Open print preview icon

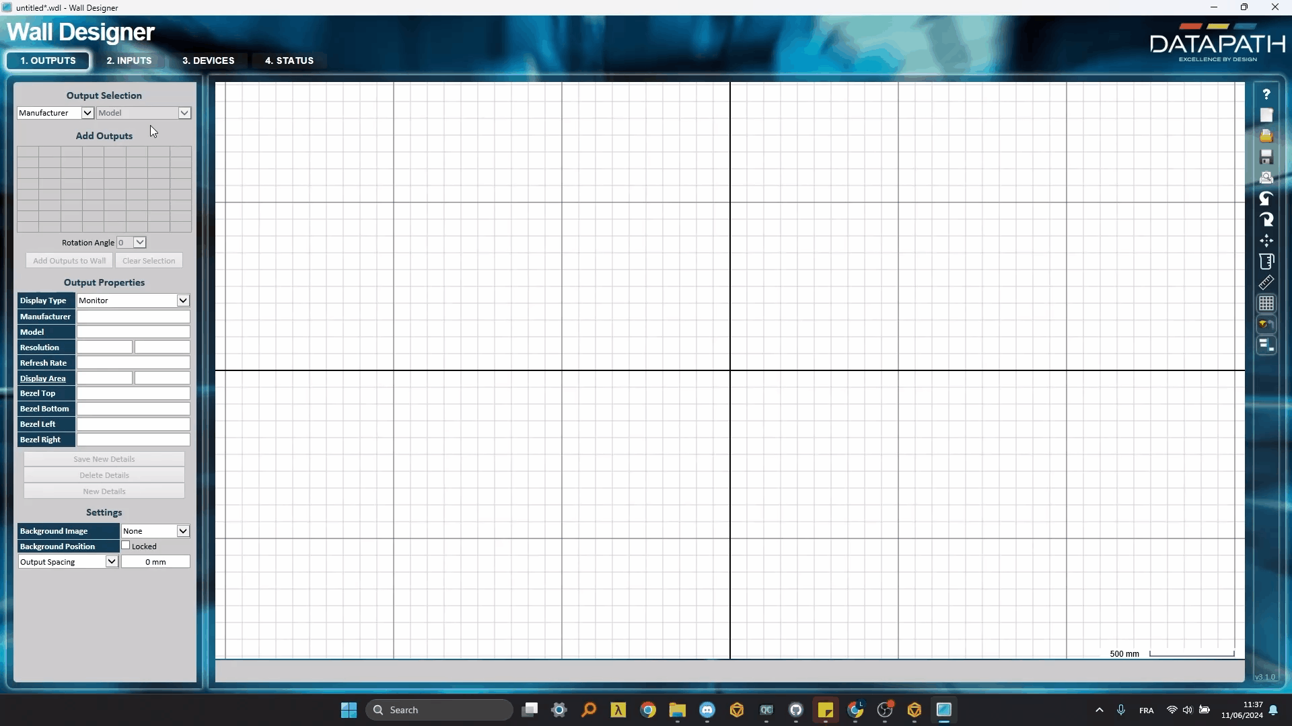pos(1266,177)
